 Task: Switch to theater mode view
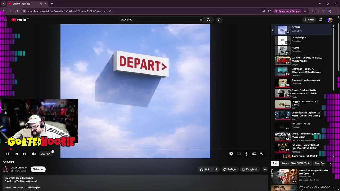(x=254, y=154)
